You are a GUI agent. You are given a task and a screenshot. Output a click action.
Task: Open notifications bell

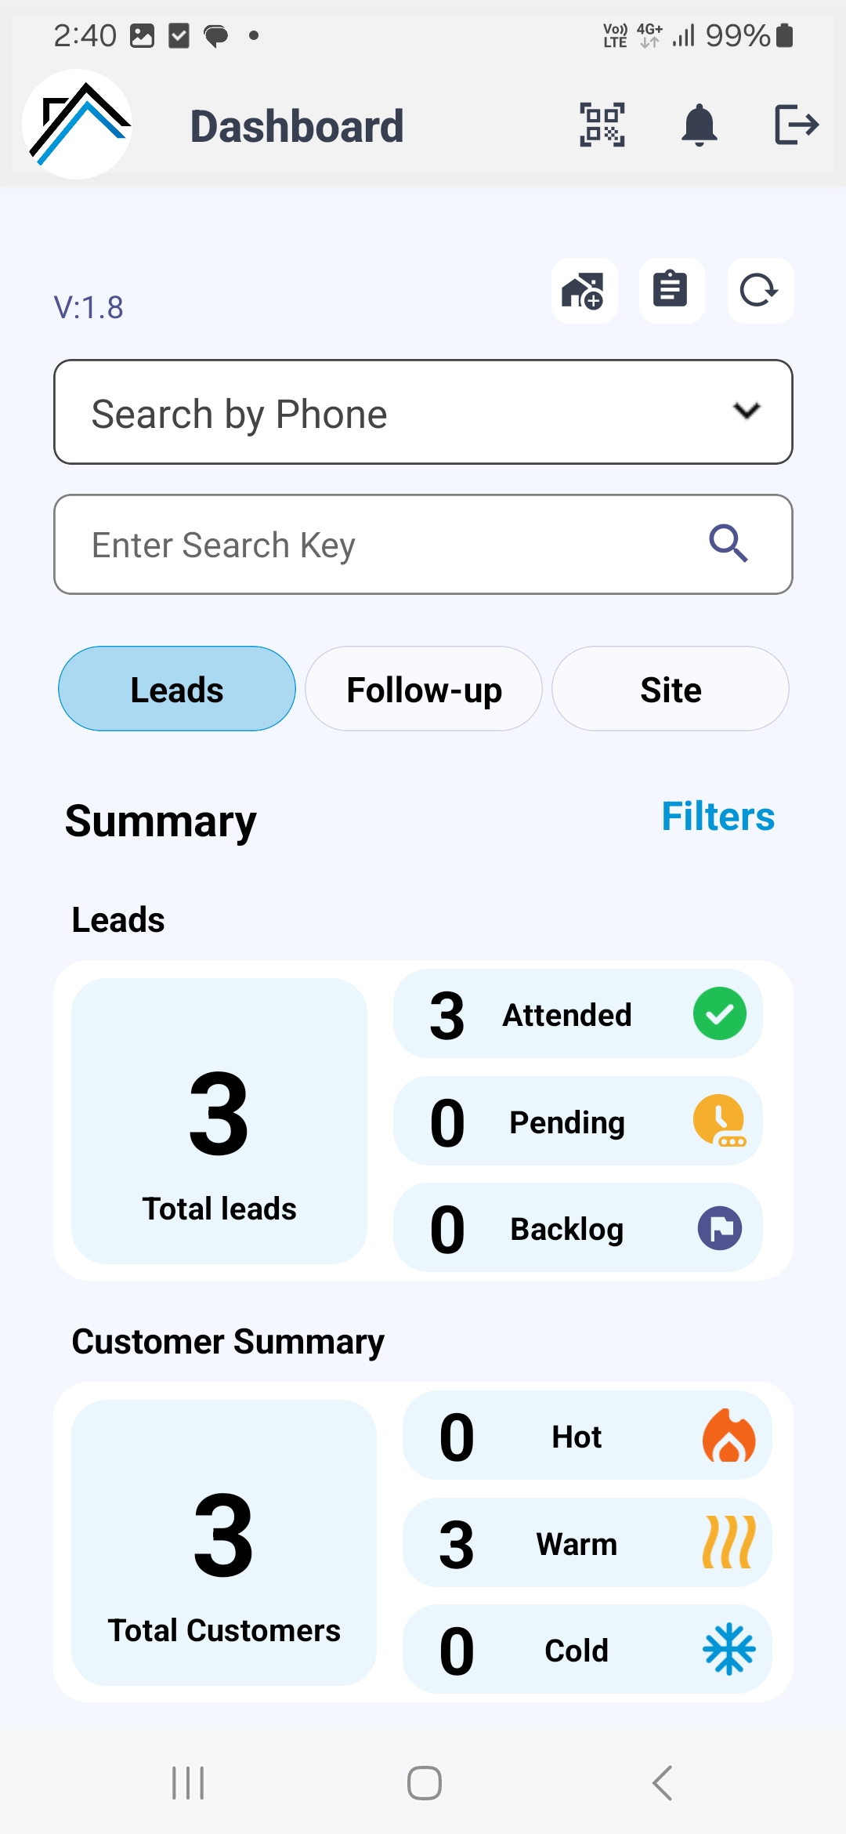pos(700,125)
